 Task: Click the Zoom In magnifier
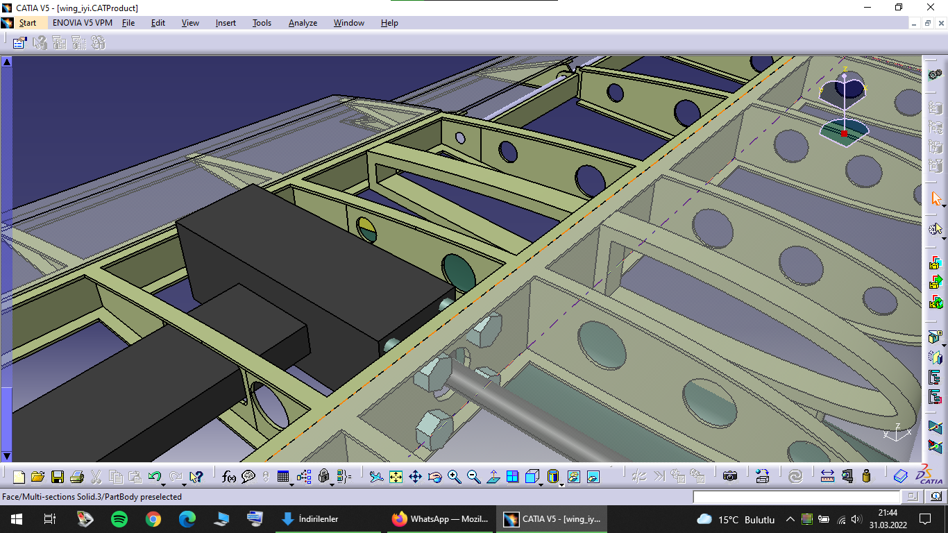(455, 477)
